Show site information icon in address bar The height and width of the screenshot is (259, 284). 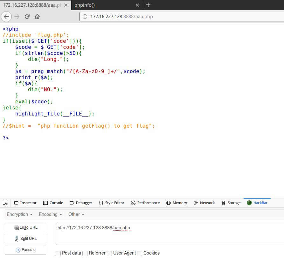[x=85, y=17]
